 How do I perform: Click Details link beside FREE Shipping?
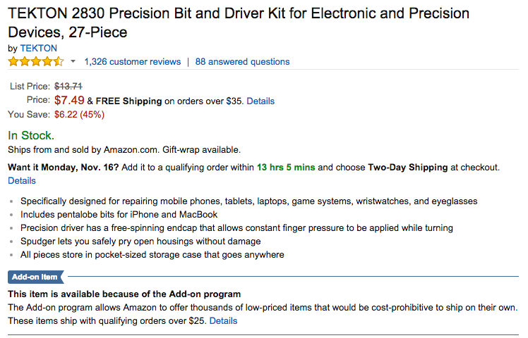click(x=260, y=101)
